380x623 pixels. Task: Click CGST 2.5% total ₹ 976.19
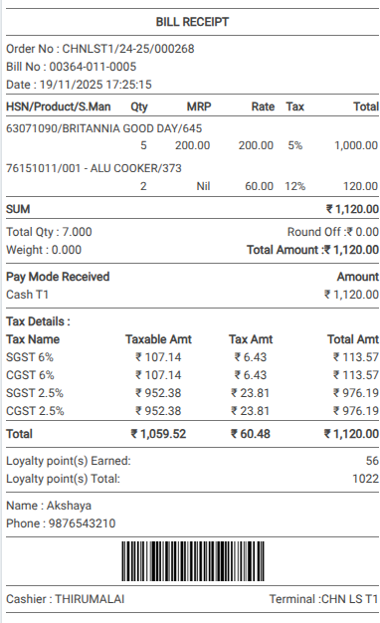[x=355, y=411]
